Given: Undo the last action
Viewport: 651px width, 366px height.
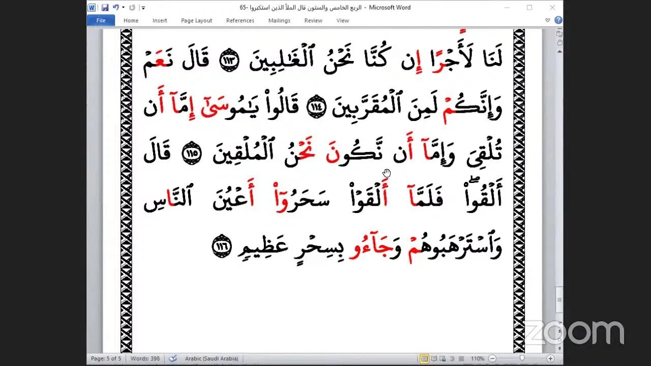Looking at the screenshot, I should coord(116,8).
